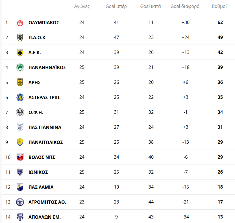Screen dimensions: 235x223
Task: Click the ΑΠΟΛΛΩΝ ΣΜ. team name
Action: coord(45,217)
